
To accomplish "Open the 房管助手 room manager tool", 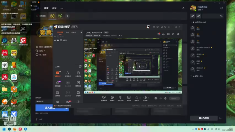I will coord(68,74).
